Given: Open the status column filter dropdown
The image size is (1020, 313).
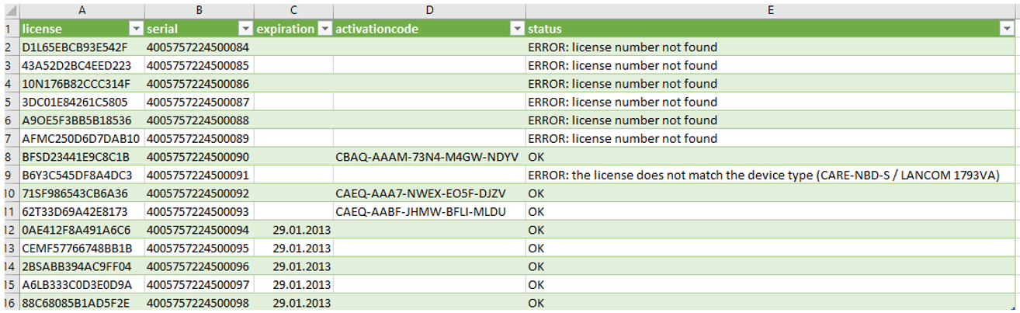Looking at the screenshot, I should coord(1006,29).
